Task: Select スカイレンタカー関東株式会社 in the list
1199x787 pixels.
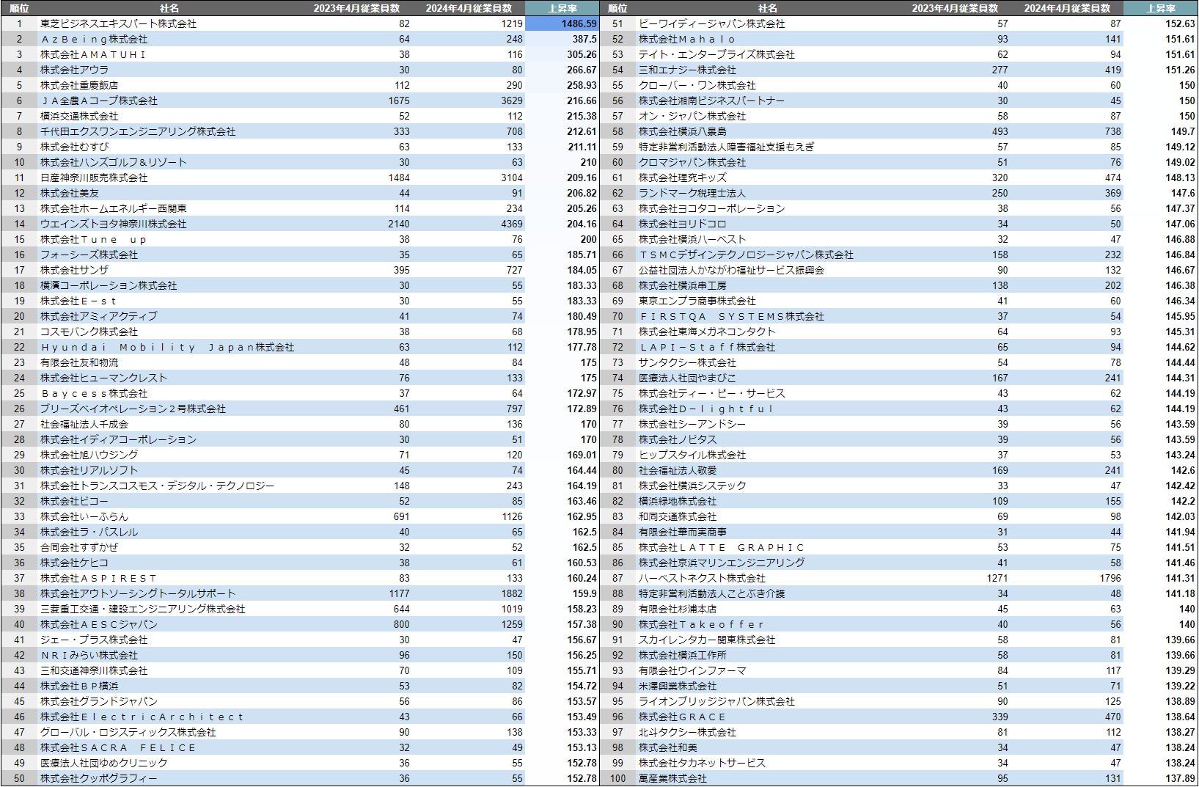Action: [x=707, y=640]
